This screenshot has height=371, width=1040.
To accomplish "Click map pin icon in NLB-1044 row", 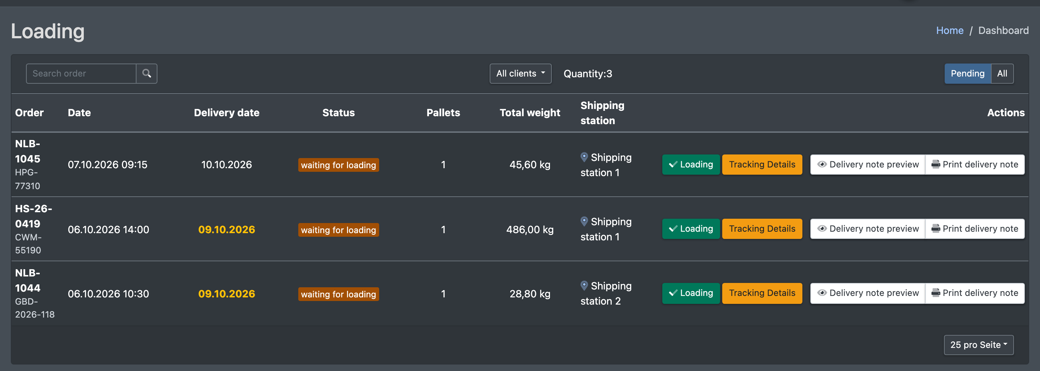I will tap(584, 285).
